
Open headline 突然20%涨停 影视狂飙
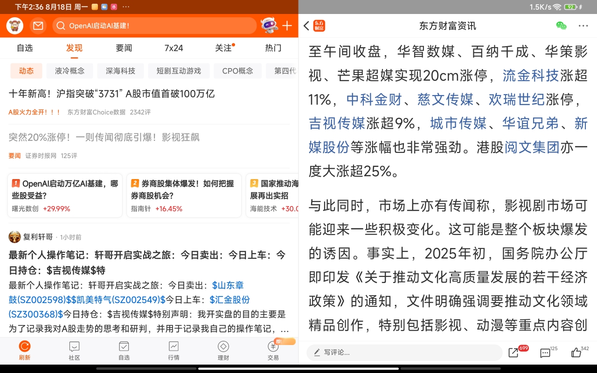pyautogui.click(x=104, y=137)
